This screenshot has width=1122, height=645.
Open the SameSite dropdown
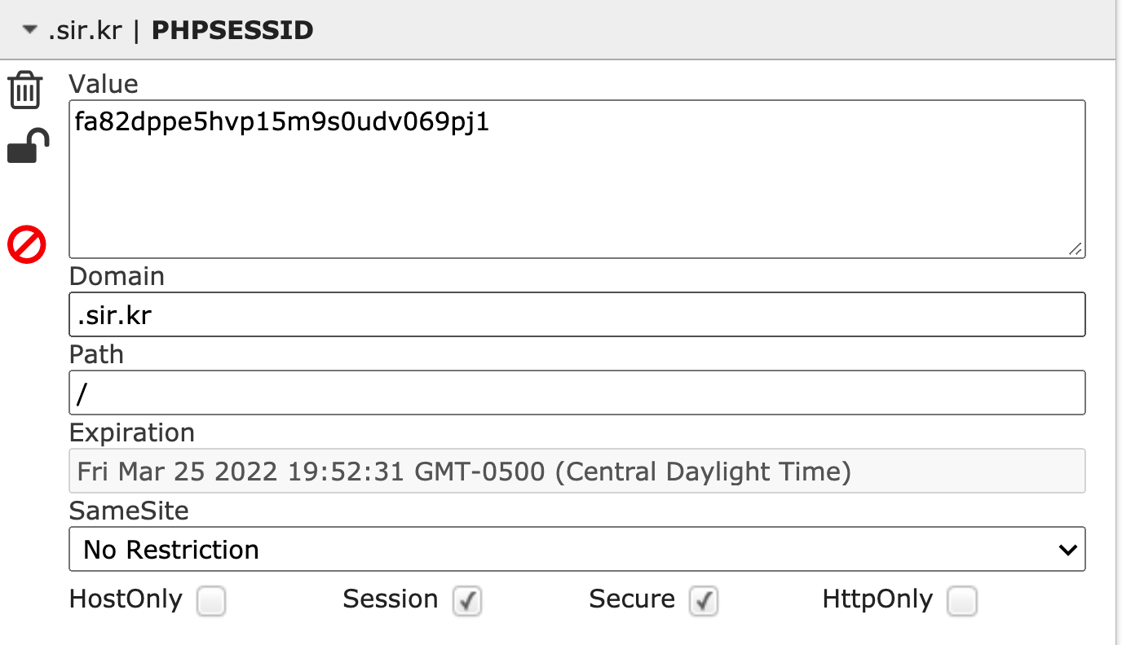576,549
